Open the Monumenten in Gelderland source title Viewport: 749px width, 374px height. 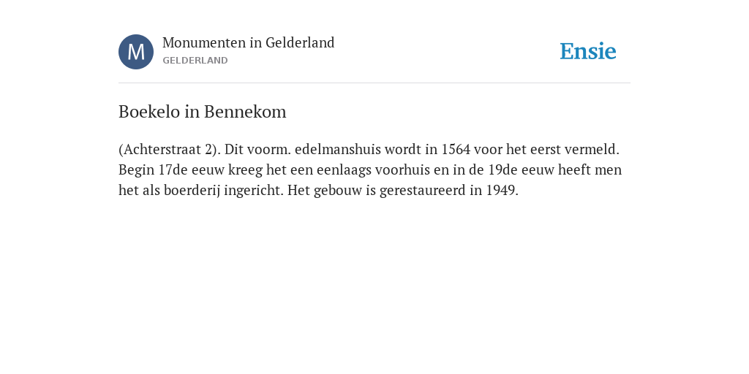coord(249,43)
